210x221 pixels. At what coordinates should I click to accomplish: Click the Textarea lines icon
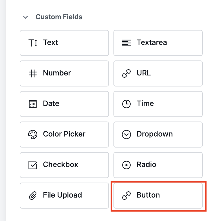click(126, 43)
